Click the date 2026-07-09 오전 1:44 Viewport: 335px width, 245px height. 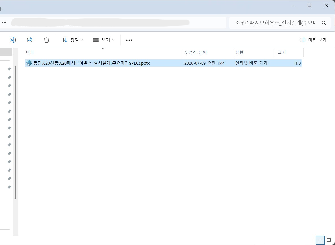(204, 63)
